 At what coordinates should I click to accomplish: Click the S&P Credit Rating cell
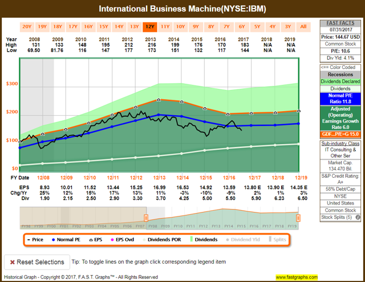[340, 179]
